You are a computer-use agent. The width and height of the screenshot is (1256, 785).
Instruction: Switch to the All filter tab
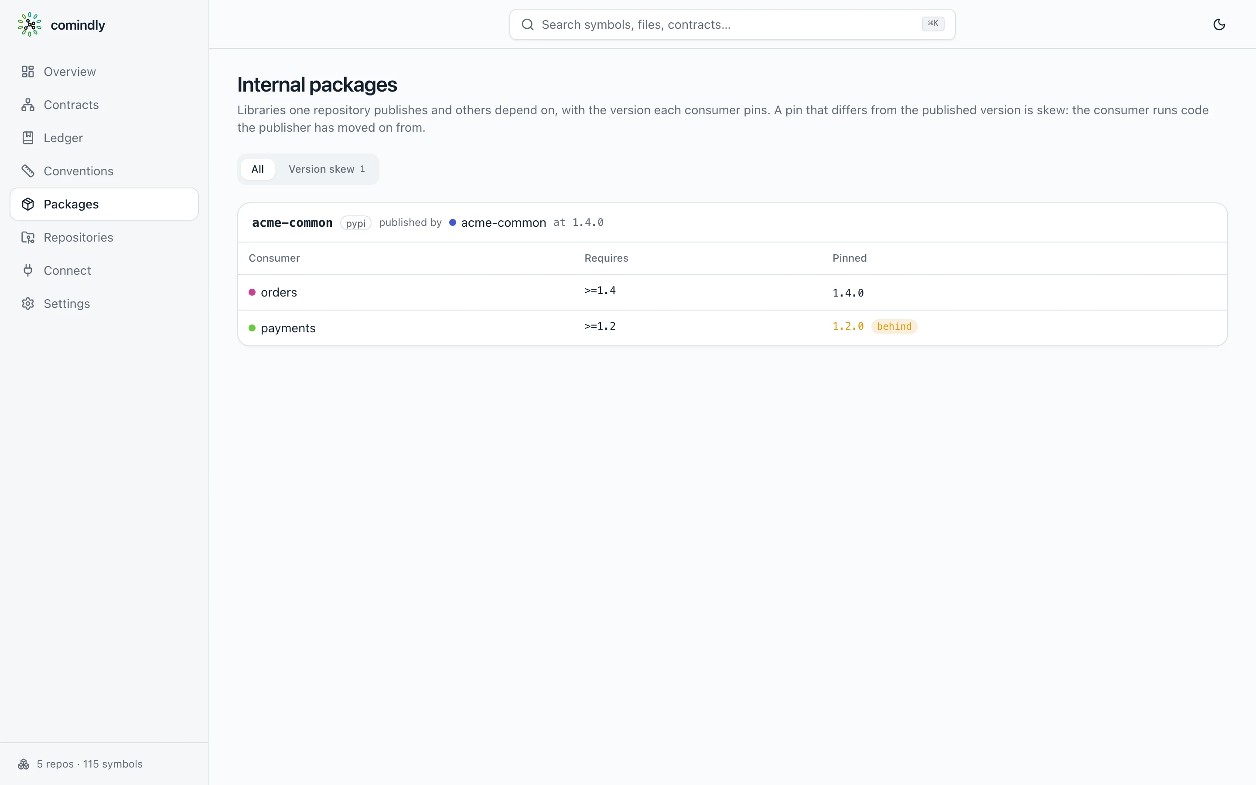[257, 169]
